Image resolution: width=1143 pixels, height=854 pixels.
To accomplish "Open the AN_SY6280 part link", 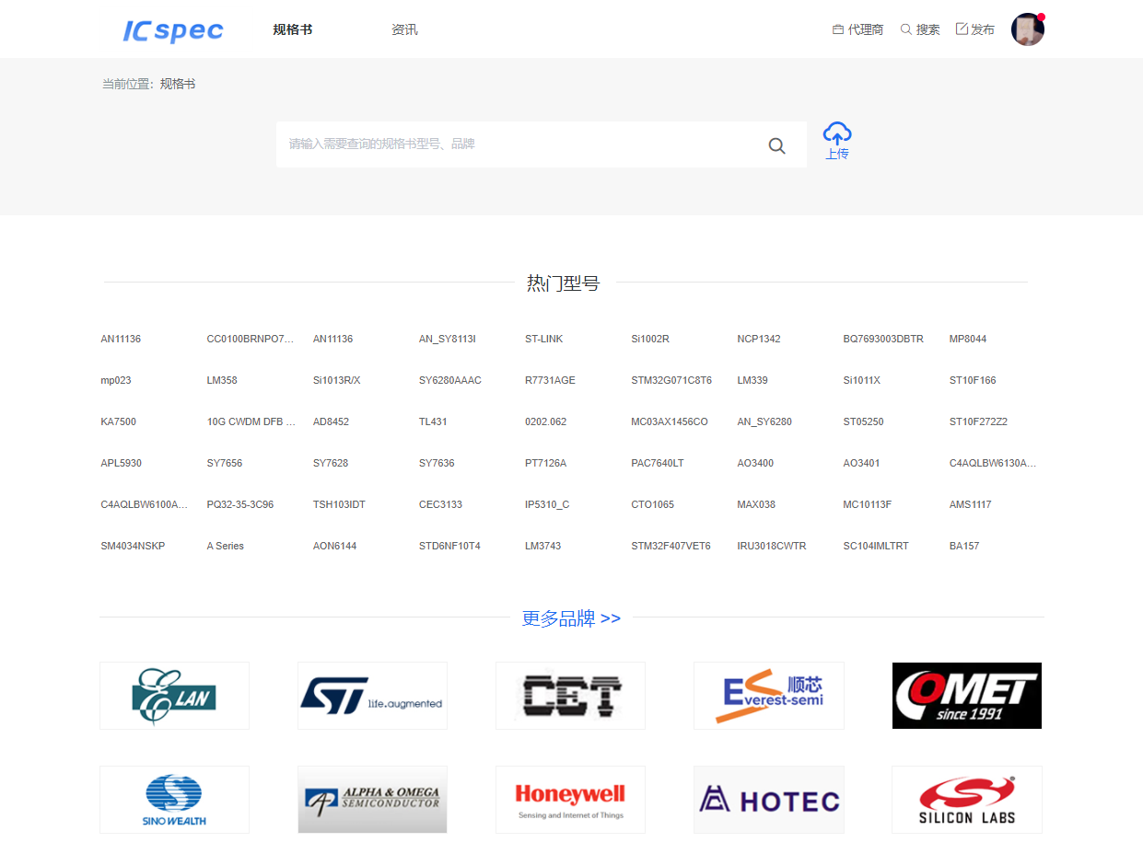I will [x=764, y=421].
